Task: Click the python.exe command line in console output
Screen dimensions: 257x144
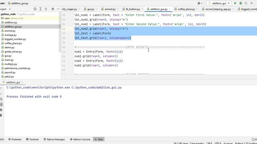Action: [x=64, y=88]
